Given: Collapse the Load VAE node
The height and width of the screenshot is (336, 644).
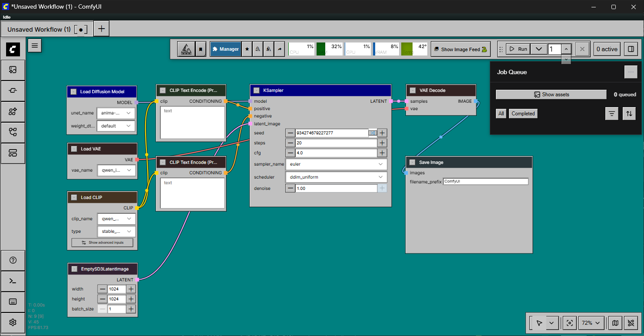Looking at the screenshot, I should pos(74,149).
